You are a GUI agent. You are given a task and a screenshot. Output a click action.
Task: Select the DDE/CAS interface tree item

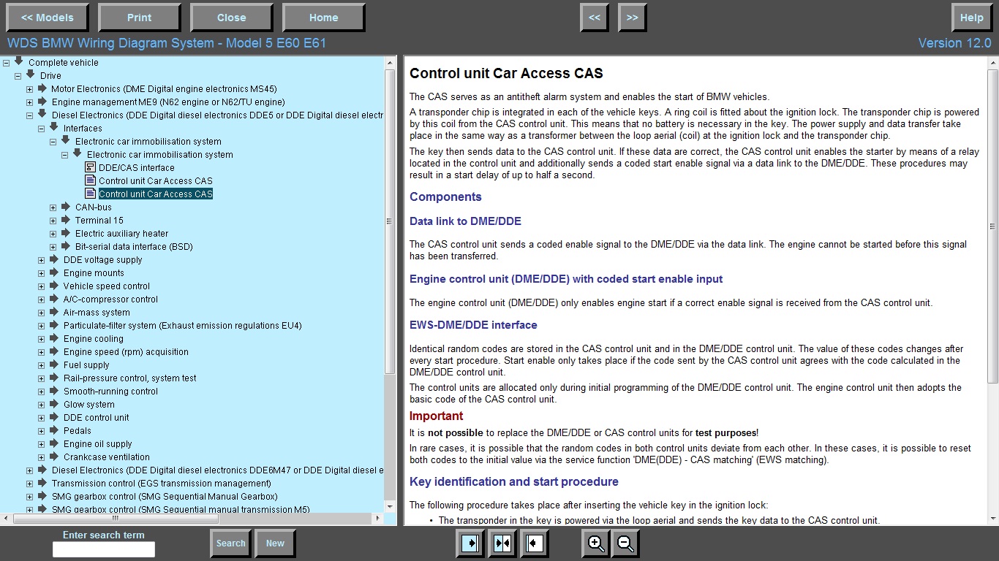click(137, 168)
